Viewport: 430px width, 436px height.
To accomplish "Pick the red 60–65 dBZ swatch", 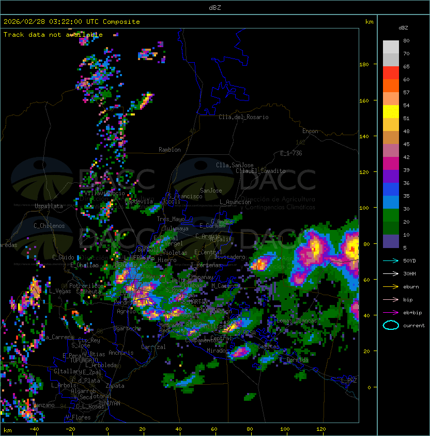I will pos(391,73).
